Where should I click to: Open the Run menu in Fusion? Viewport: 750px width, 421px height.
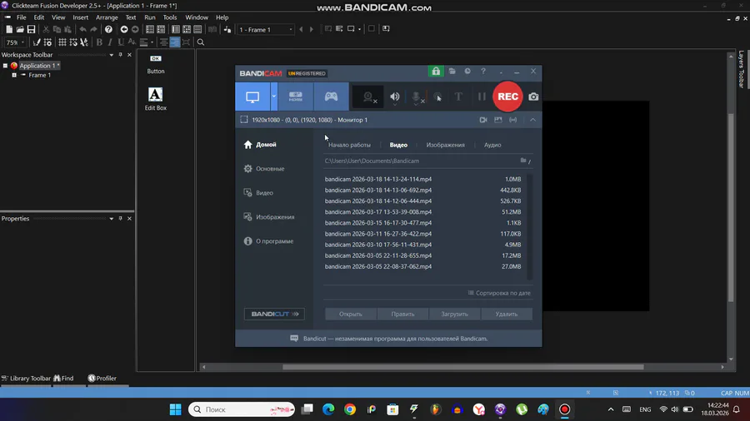point(150,17)
